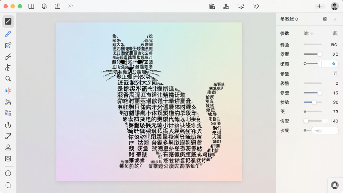This screenshot has height=193, width=343.
Task: Click the value "140"
Action: pos(335,121)
